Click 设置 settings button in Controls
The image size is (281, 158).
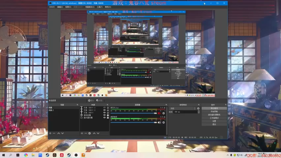214,121
